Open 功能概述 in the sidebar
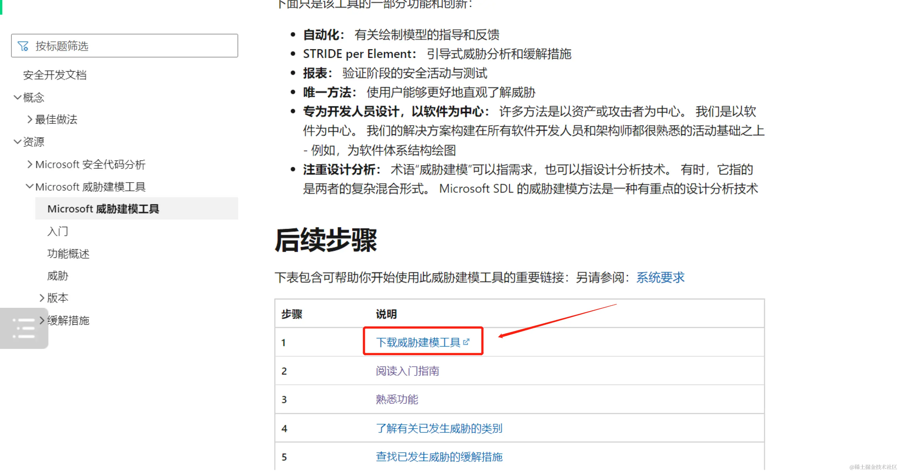 click(68, 253)
